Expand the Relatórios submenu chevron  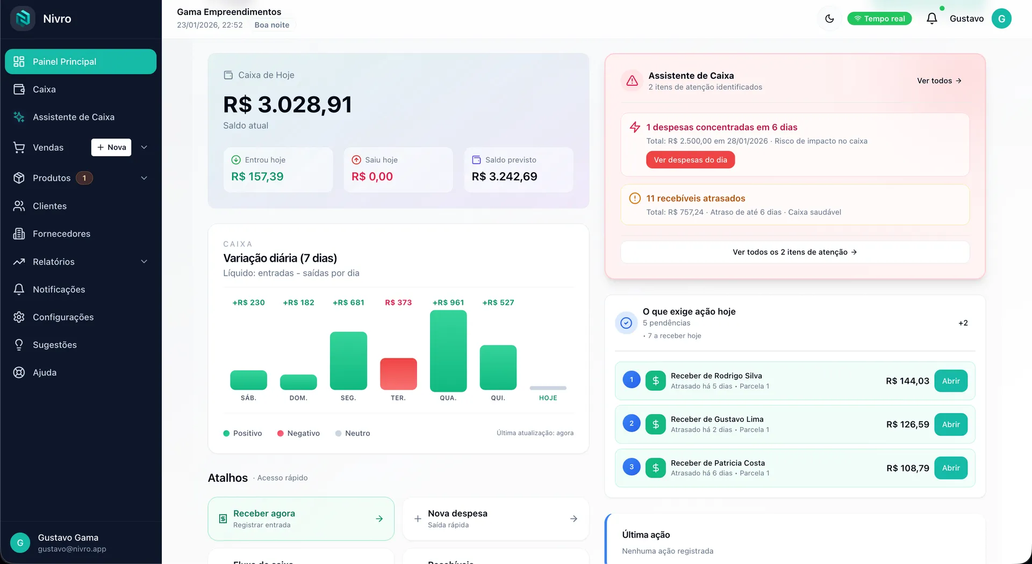[144, 262]
